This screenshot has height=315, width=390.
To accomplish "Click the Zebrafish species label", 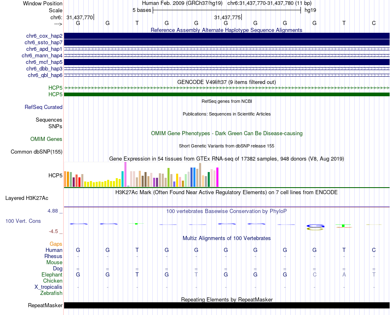I will pyautogui.click(x=51, y=293).
